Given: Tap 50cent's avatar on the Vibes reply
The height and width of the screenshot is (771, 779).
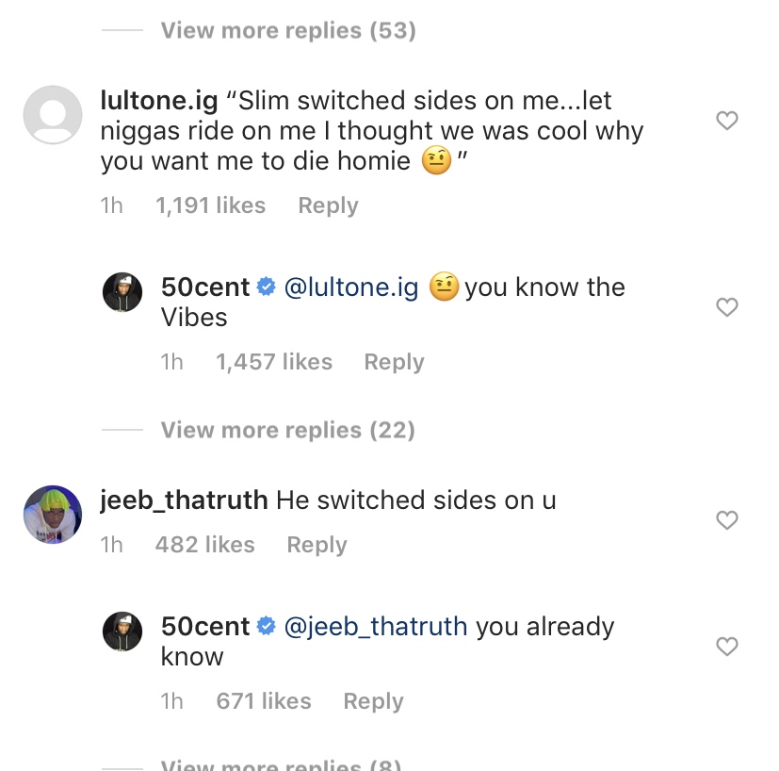Looking at the screenshot, I should [122, 293].
